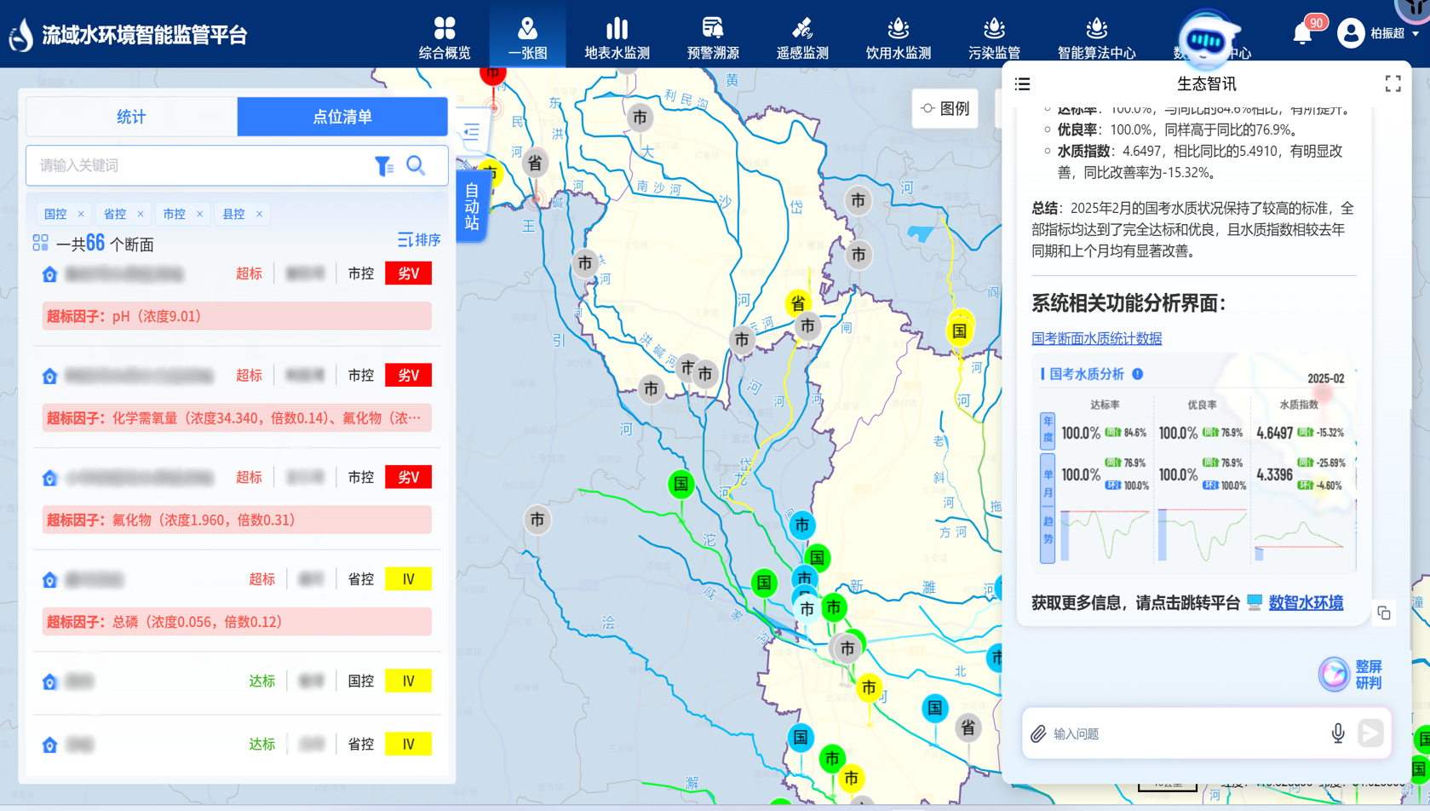Click the grid view icon beside 一共66个断面
Viewport: 1430px width, 811px height.
tap(40, 244)
